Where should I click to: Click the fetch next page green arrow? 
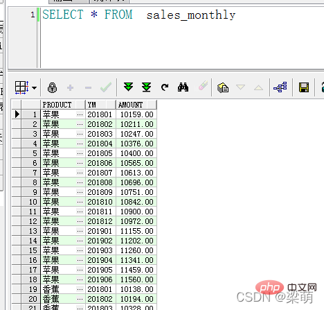[128, 87]
